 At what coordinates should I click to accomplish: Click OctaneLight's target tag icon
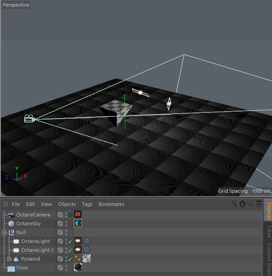(x=87, y=241)
